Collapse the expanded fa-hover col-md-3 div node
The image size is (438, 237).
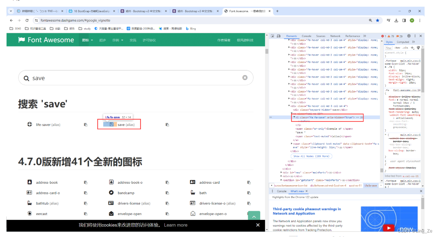click(x=289, y=106)
